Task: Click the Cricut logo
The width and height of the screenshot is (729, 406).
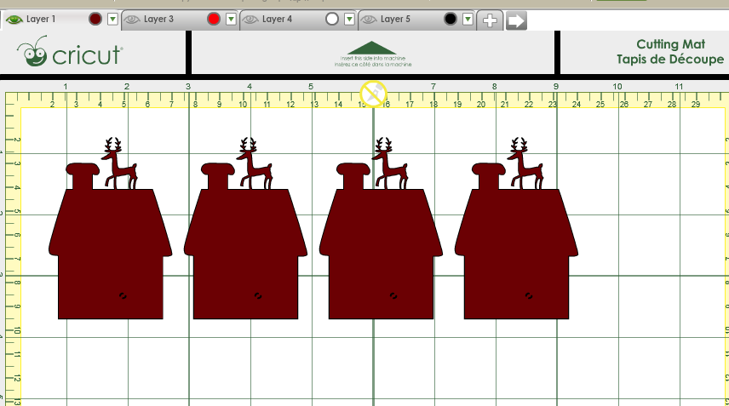Action: [x=70, y=52]
